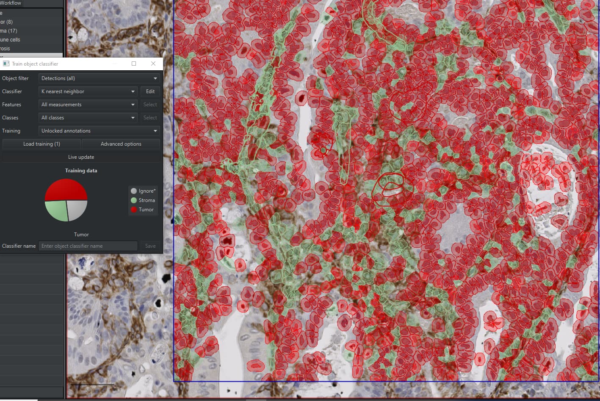Viewport: 600px width, 401px height.
Task: Switch to the Workflow tab
Action: click(x=11, y=3)
